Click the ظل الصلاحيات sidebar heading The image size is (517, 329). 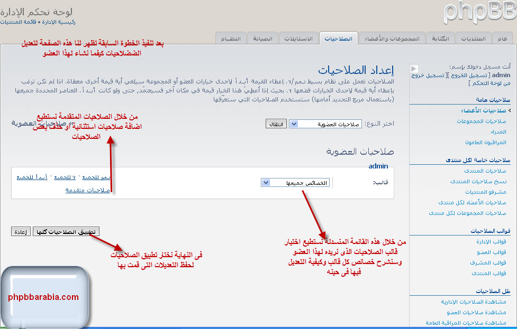click(493, 291)
